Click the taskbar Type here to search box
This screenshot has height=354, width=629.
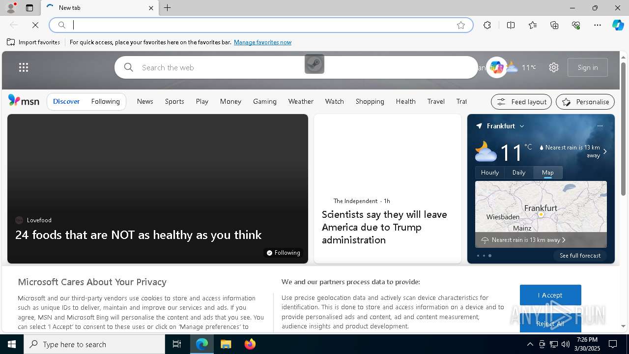coord(94,344)
